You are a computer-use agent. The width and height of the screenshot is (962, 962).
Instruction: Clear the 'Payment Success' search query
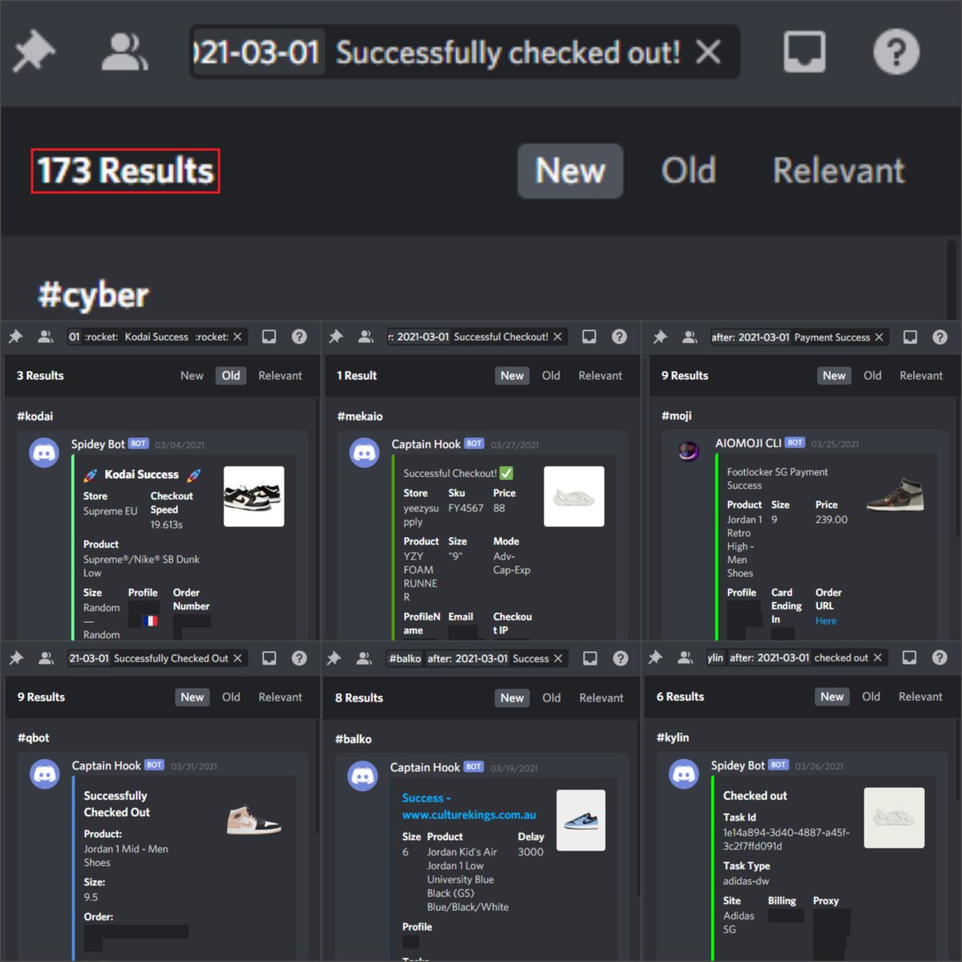(x=879, y=338)
